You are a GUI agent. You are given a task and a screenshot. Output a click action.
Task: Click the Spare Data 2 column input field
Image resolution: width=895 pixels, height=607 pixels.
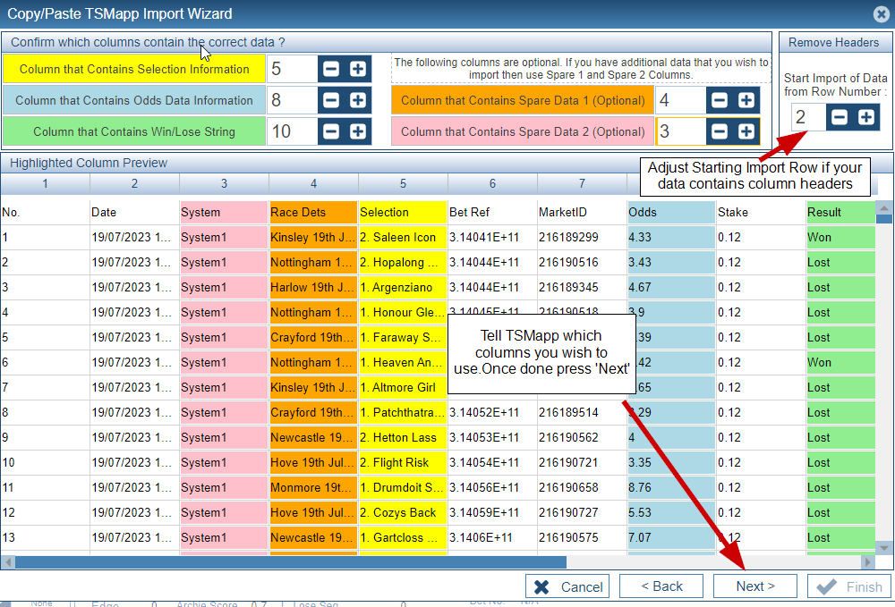[680, 131]
